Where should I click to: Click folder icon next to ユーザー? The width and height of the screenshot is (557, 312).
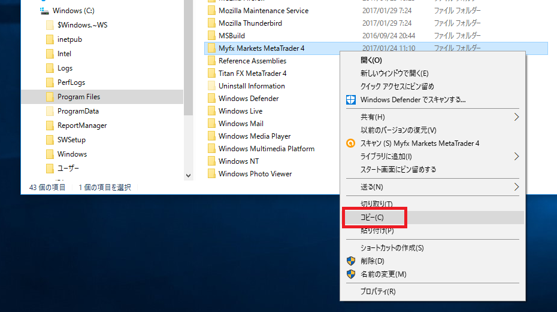(50, 169)
